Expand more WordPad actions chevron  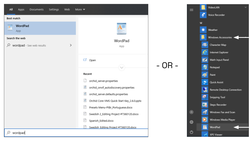122,68
